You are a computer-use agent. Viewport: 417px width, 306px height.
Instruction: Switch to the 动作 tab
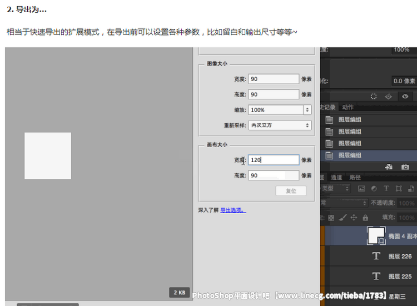pyautogui.click(x=348, y=107)
